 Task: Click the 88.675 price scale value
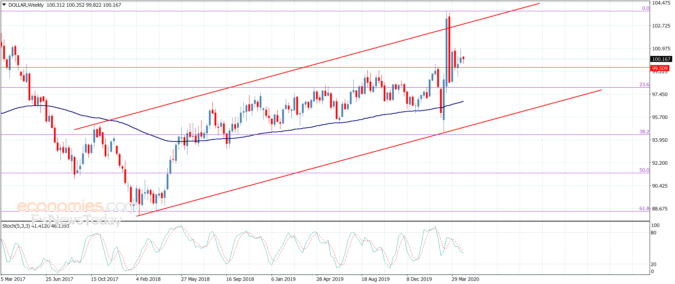coord(660,209)
